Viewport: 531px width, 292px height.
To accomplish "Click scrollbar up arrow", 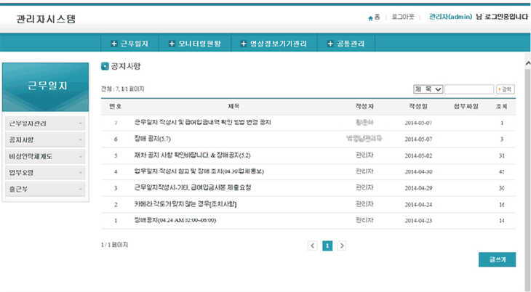I will (x=528, y=63).
